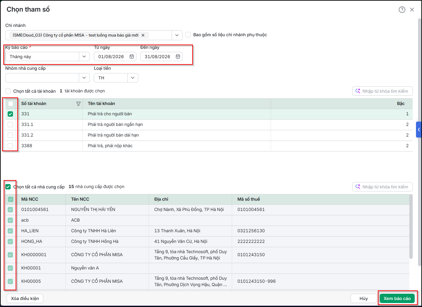
Task: Remove selected branch tag with x icon
Action: [143, 35]
